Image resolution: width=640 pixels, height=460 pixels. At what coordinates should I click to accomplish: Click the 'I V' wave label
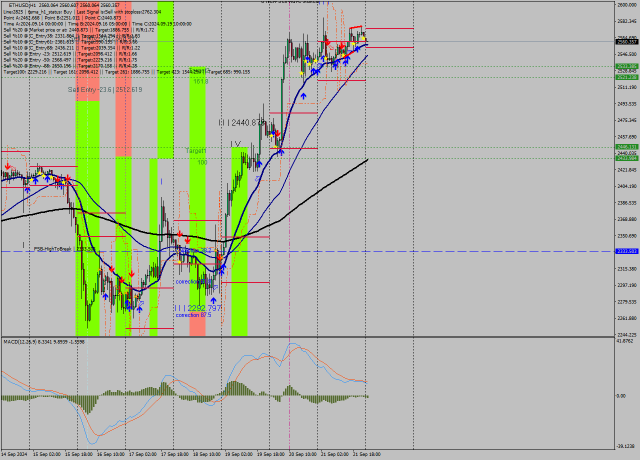click(x=235, y=144)
